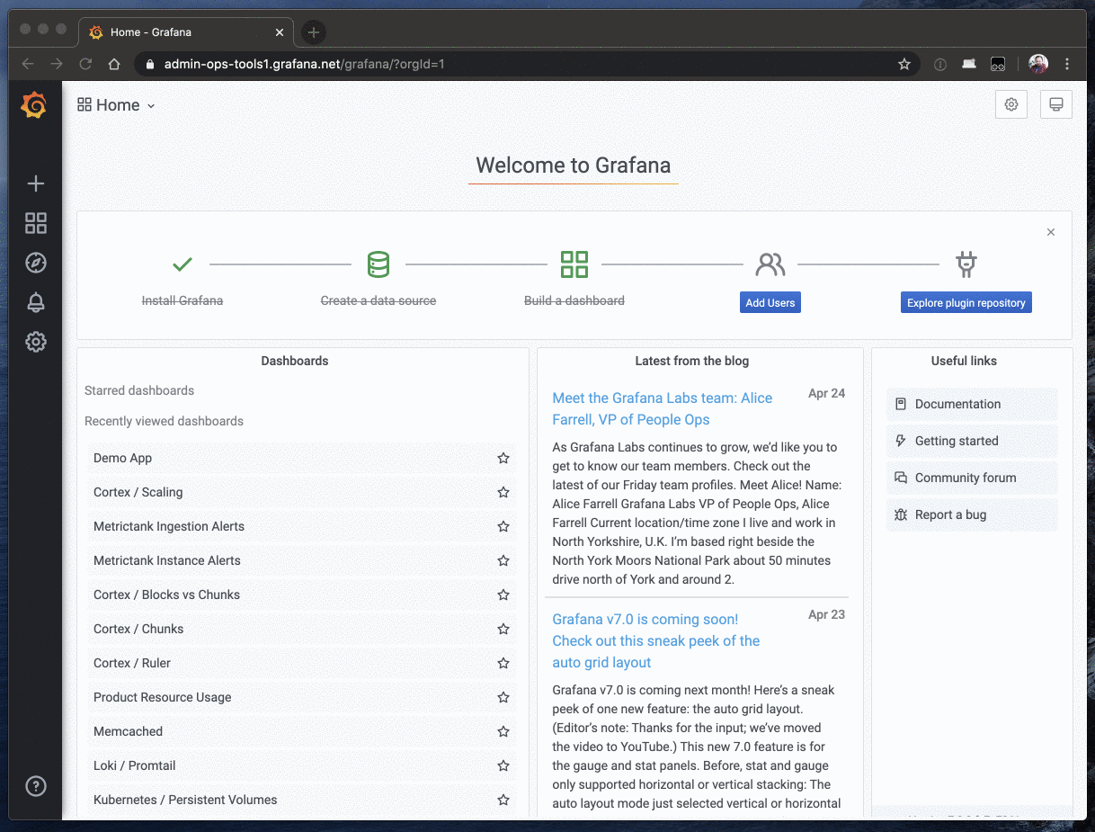Click the Build a dashboard step label
Viewport: 1095px width, 832px height.
pyautogui.click(x=574, y=300)
